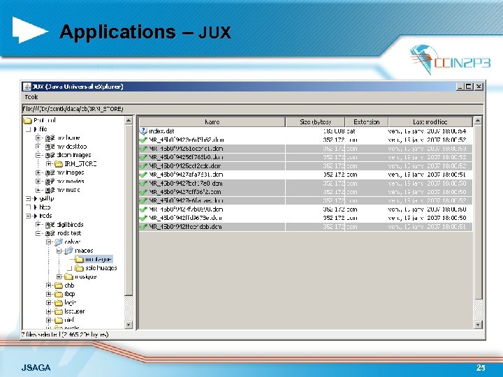Click the tree panel vertical scrollbar thumb

[x=129, y=210]
